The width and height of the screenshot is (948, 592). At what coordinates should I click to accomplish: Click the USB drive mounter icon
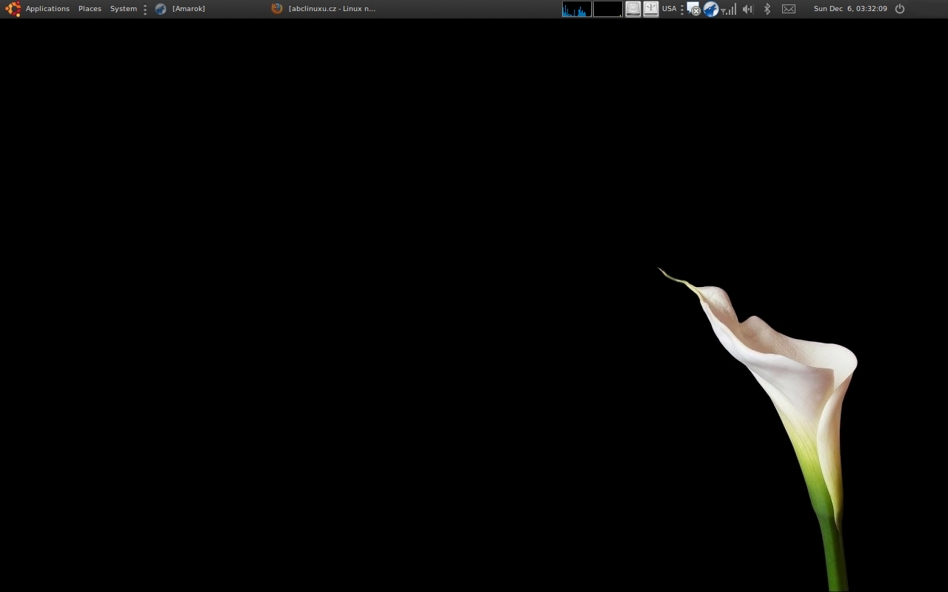[x=651, y=9]
